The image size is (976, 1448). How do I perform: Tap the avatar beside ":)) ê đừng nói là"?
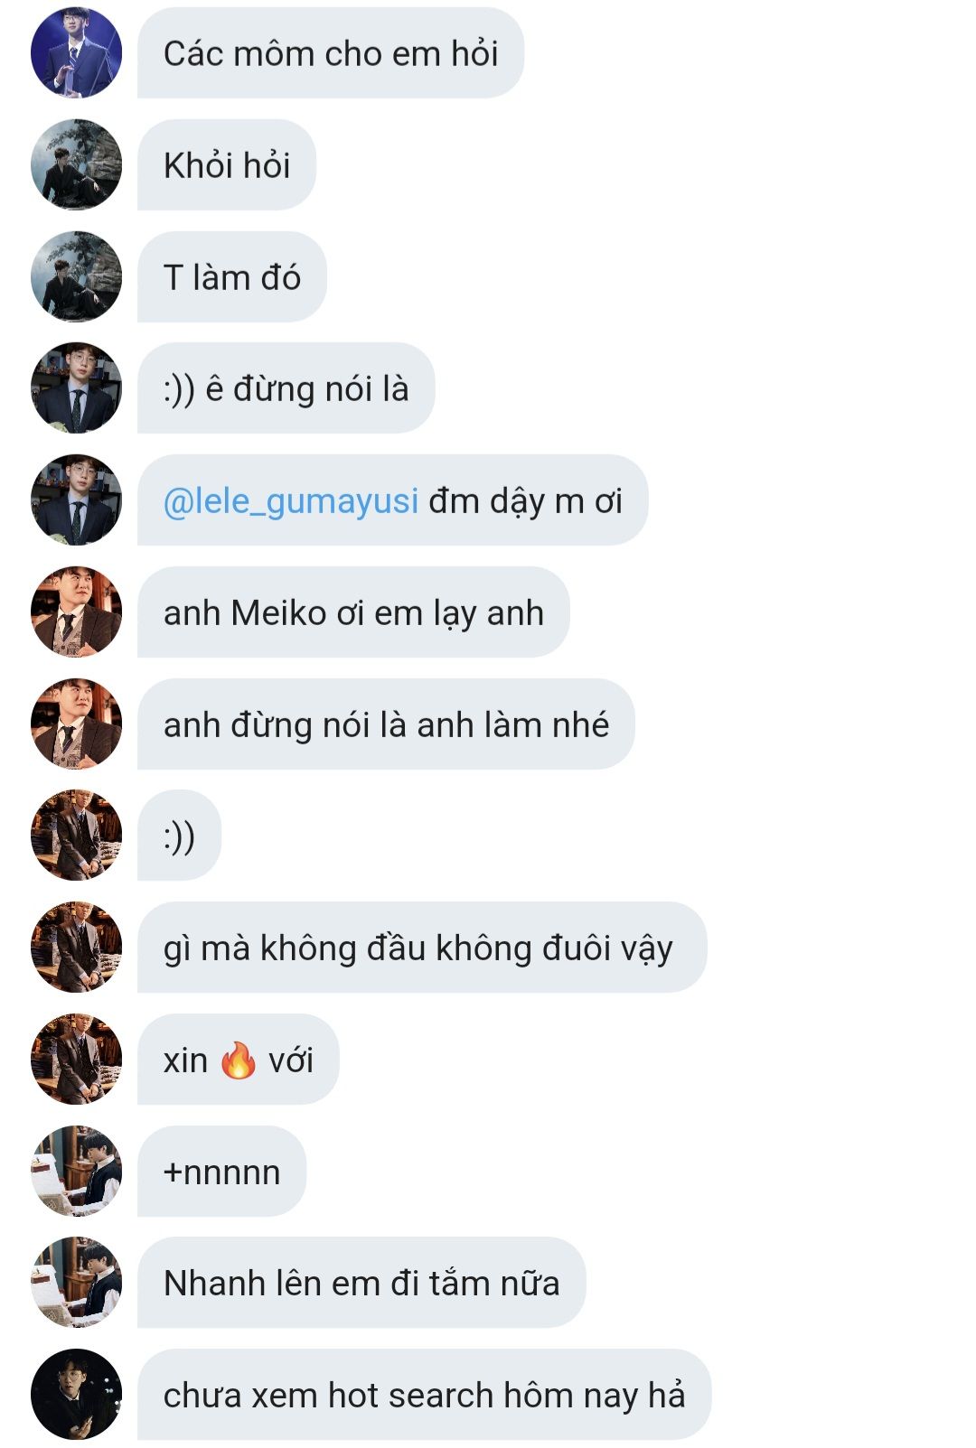(x=76, y=388)
